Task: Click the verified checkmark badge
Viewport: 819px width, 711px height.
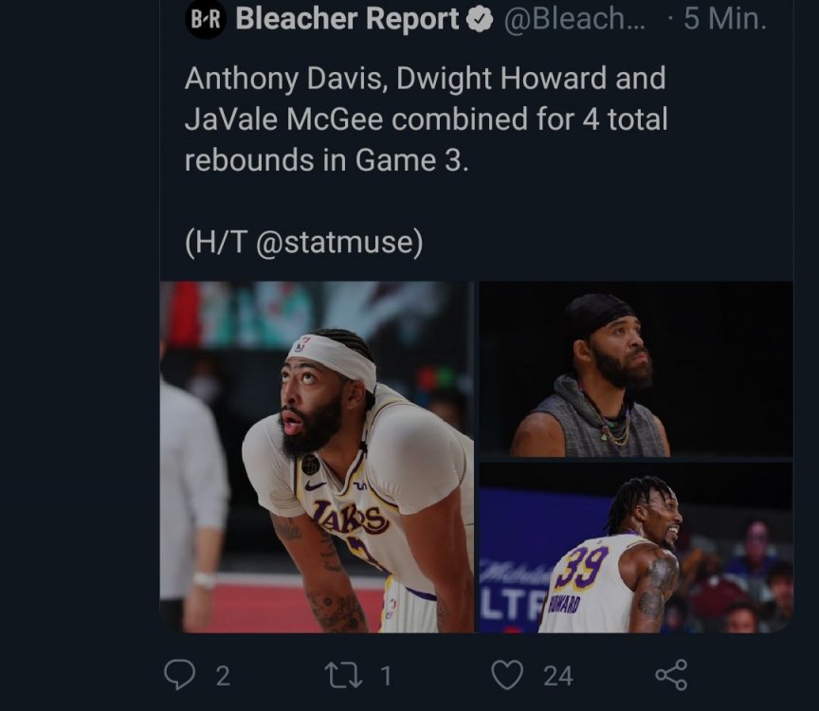Action: [x=481, y=20]
